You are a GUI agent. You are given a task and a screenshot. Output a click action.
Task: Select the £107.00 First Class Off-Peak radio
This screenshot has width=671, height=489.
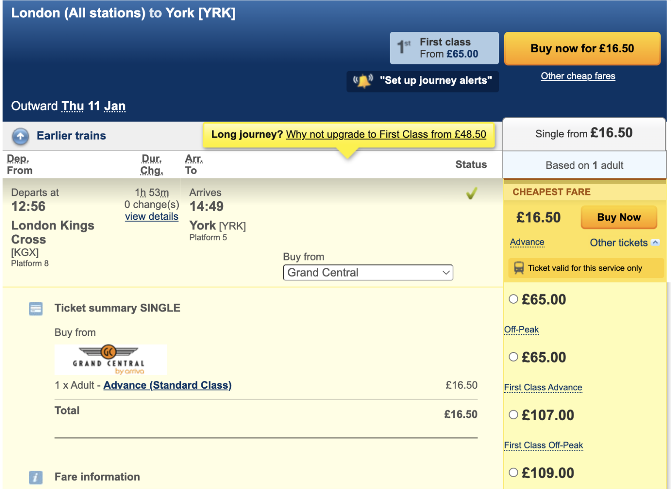513,415
